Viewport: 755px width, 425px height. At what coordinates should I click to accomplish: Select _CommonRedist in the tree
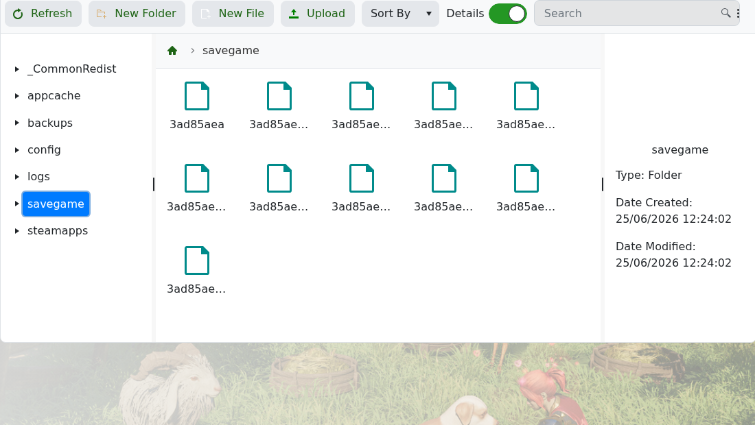(x=72, y=69)
